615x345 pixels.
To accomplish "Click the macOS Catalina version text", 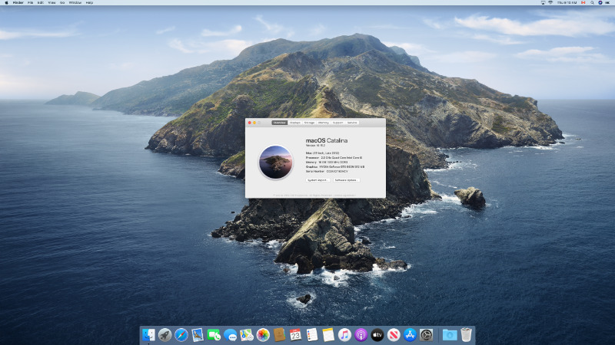I will 315,145.
